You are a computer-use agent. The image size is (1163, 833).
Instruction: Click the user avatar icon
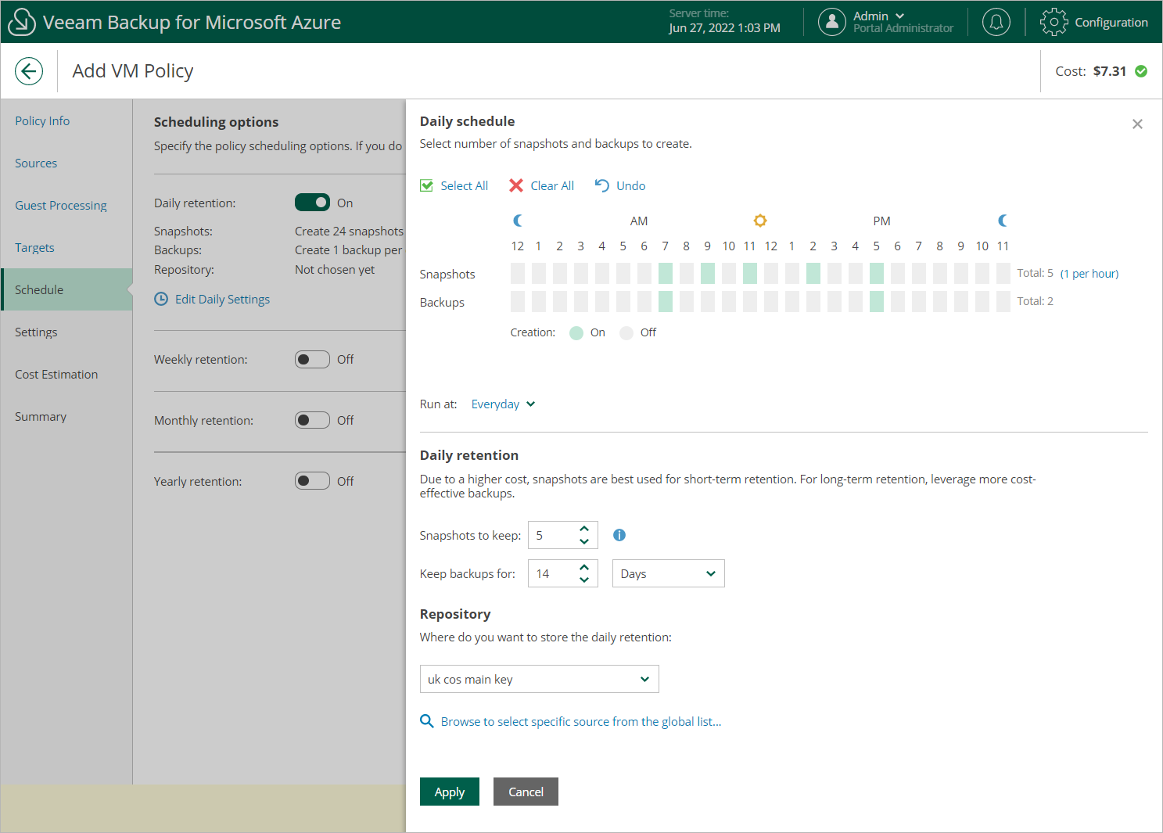[832, 22]
